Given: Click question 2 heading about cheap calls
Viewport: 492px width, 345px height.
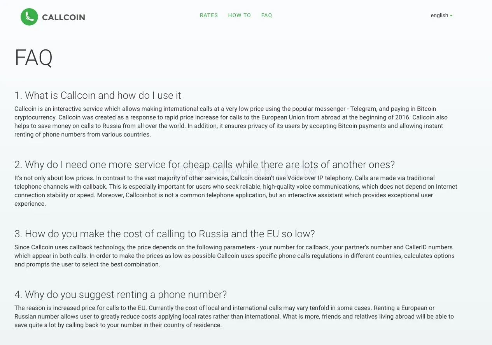Looking at the screenshot, I should [205, 165].
